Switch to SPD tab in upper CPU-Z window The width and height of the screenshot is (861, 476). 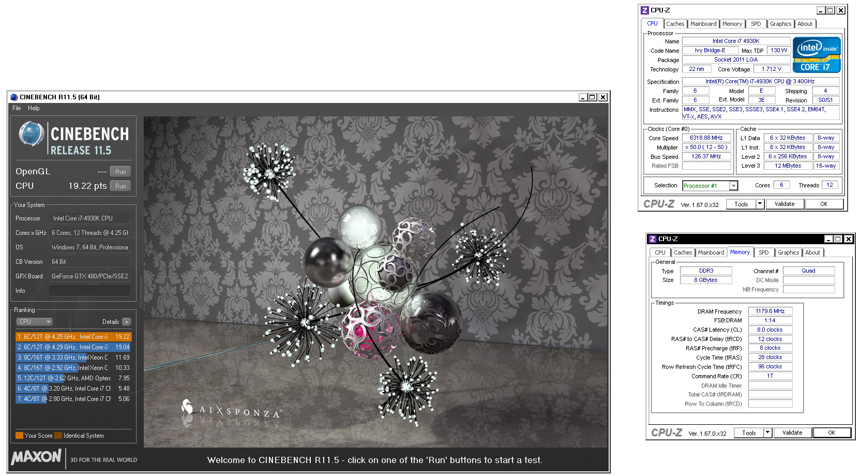click(x=756, y=24)
